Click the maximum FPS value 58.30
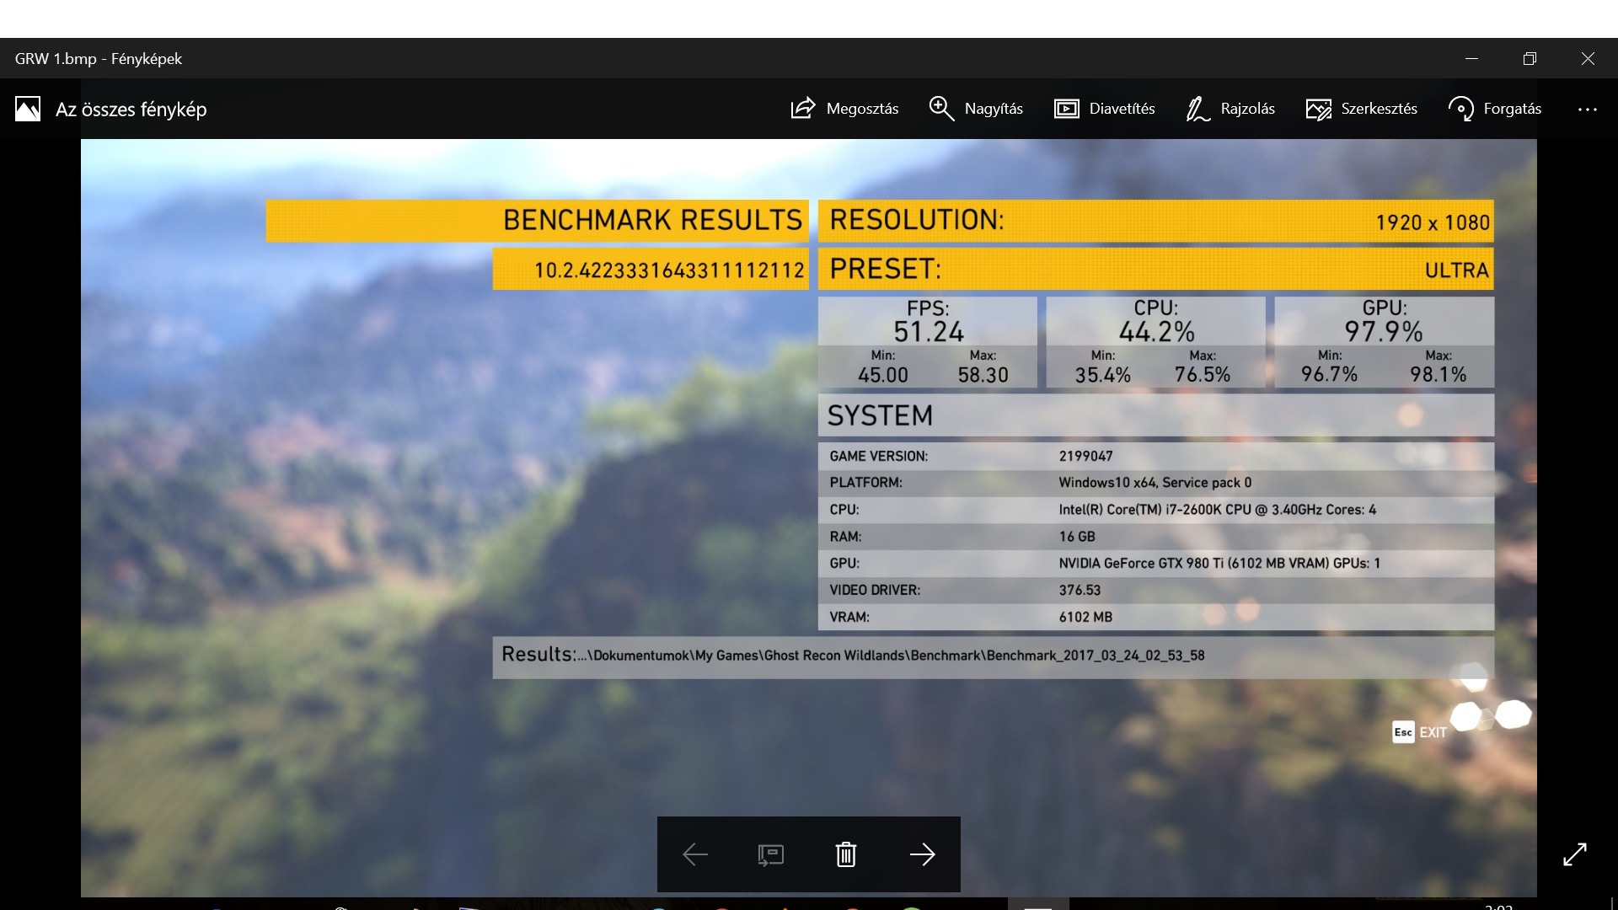The image size is (1618, 910). tap(983, 375)
